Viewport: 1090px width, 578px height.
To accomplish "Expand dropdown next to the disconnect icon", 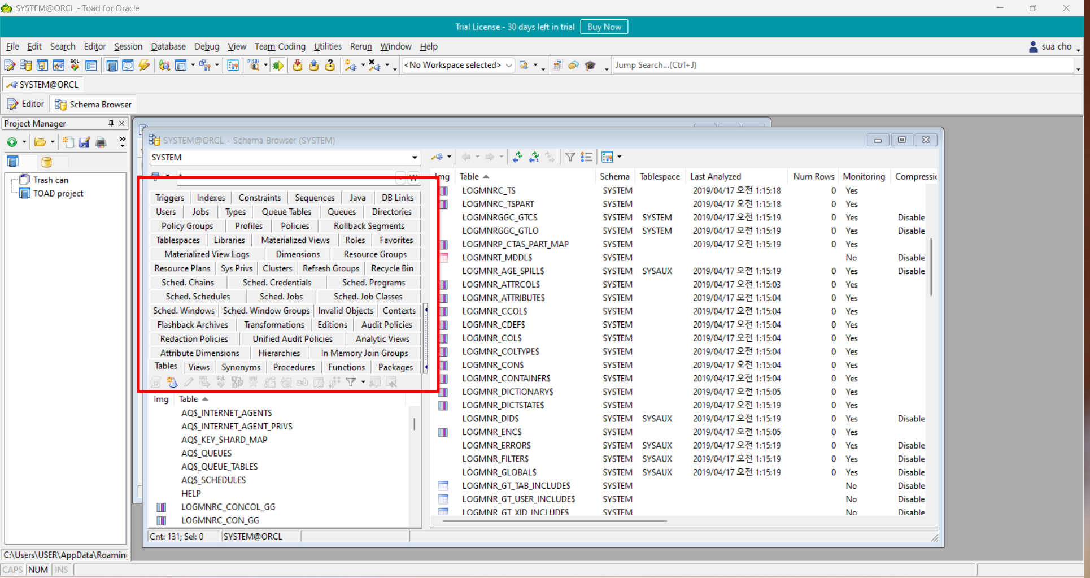I will pyautogui.click(x=387, y=66).
